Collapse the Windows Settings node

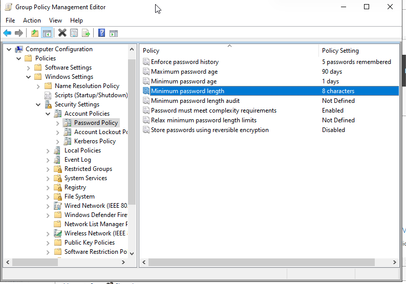(29, 77)
